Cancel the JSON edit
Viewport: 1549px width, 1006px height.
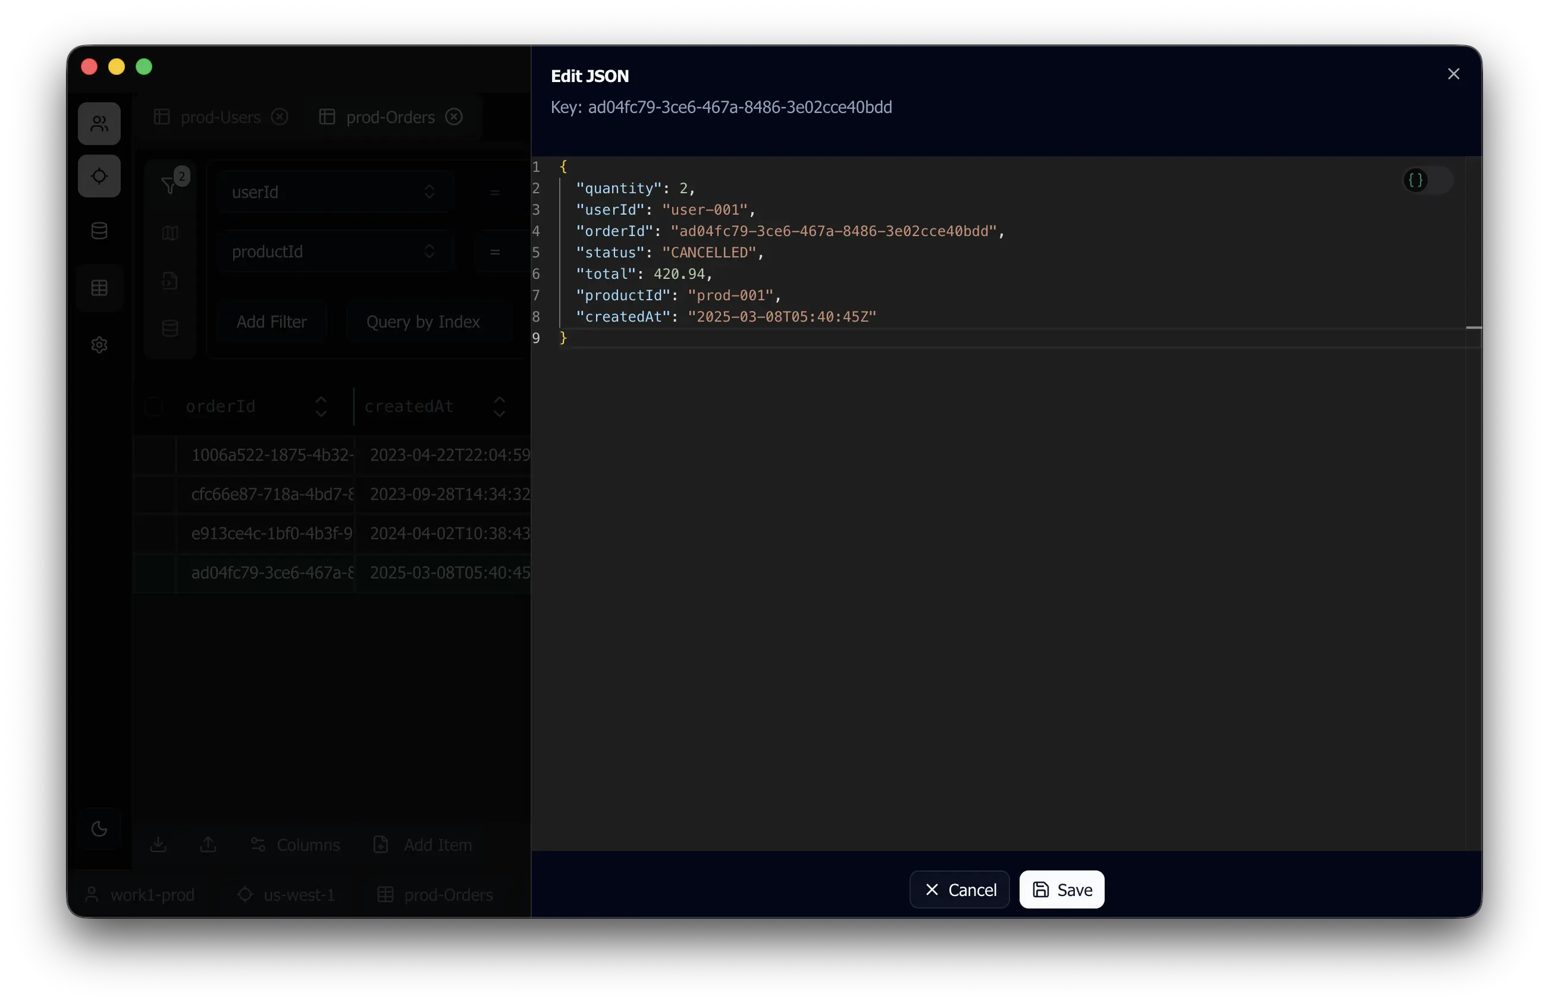959,889
